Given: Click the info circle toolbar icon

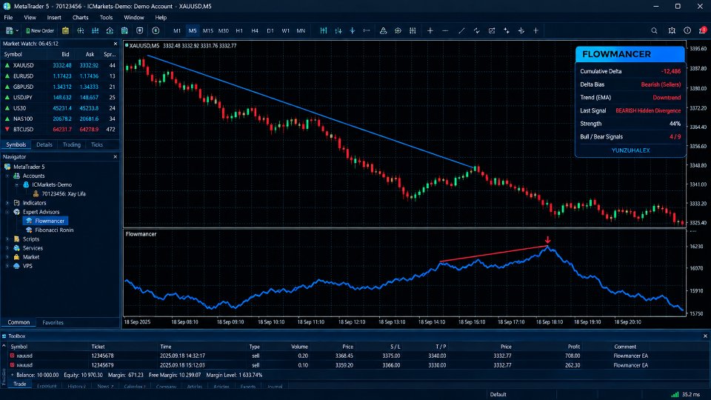Looking at the screenshot, I should [x=687, y=31].
